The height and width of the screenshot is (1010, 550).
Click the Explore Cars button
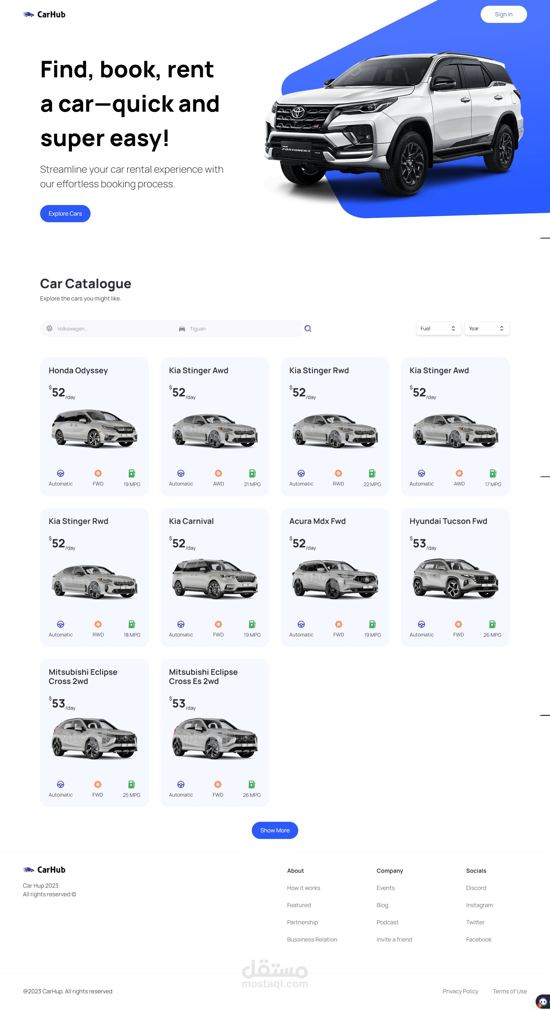click(x=65, y=214)
